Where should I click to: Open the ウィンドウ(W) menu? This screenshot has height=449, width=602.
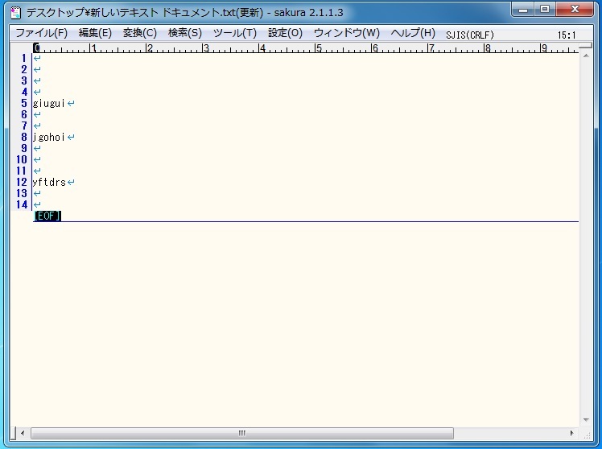pyautogui.click(x=346, y=33)
